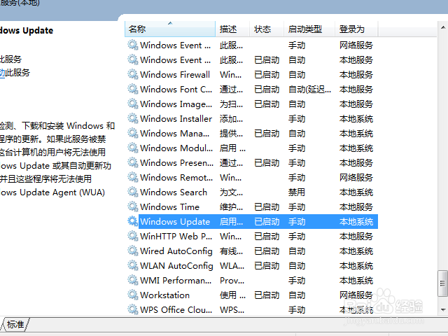This screenshot has height=336, width=448.
Task: Select the Windows Installer service name
Action: (176, 119)
